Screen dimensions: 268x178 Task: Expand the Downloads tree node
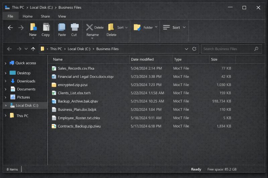pyautogui.click(x=5, y=81)
